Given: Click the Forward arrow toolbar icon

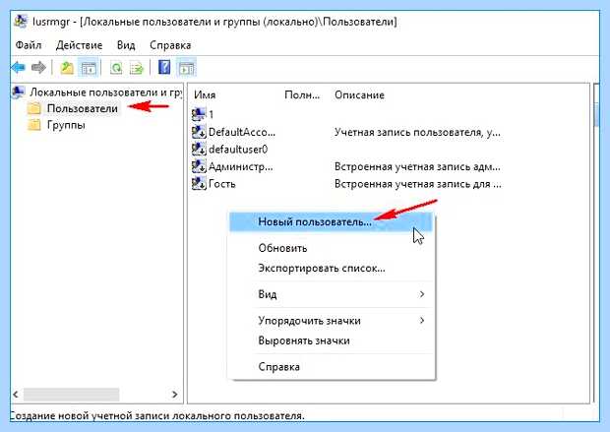Looking at the screenshot, I should pos(38,68).
